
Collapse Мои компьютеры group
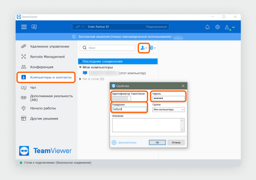coord(80,67)
